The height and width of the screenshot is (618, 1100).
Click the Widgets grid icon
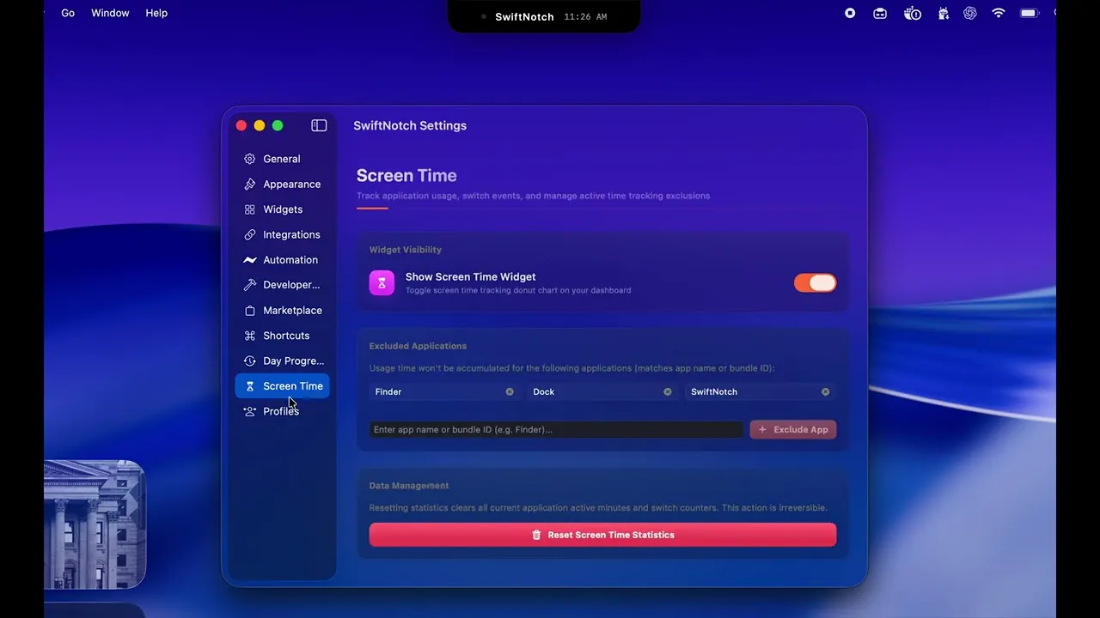coord(249,209)
